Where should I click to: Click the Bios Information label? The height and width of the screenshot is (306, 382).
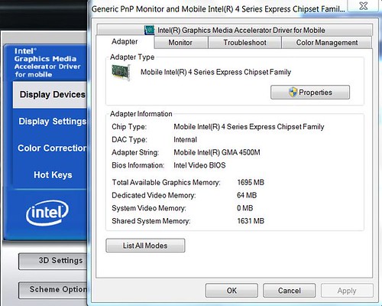(138, 165)
